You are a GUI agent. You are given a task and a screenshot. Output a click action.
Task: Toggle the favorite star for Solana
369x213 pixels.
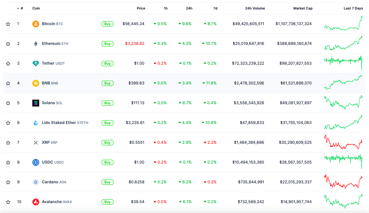click(8, 103)
